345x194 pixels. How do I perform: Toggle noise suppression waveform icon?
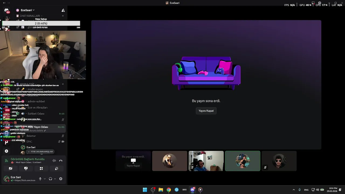coord(54,161)
